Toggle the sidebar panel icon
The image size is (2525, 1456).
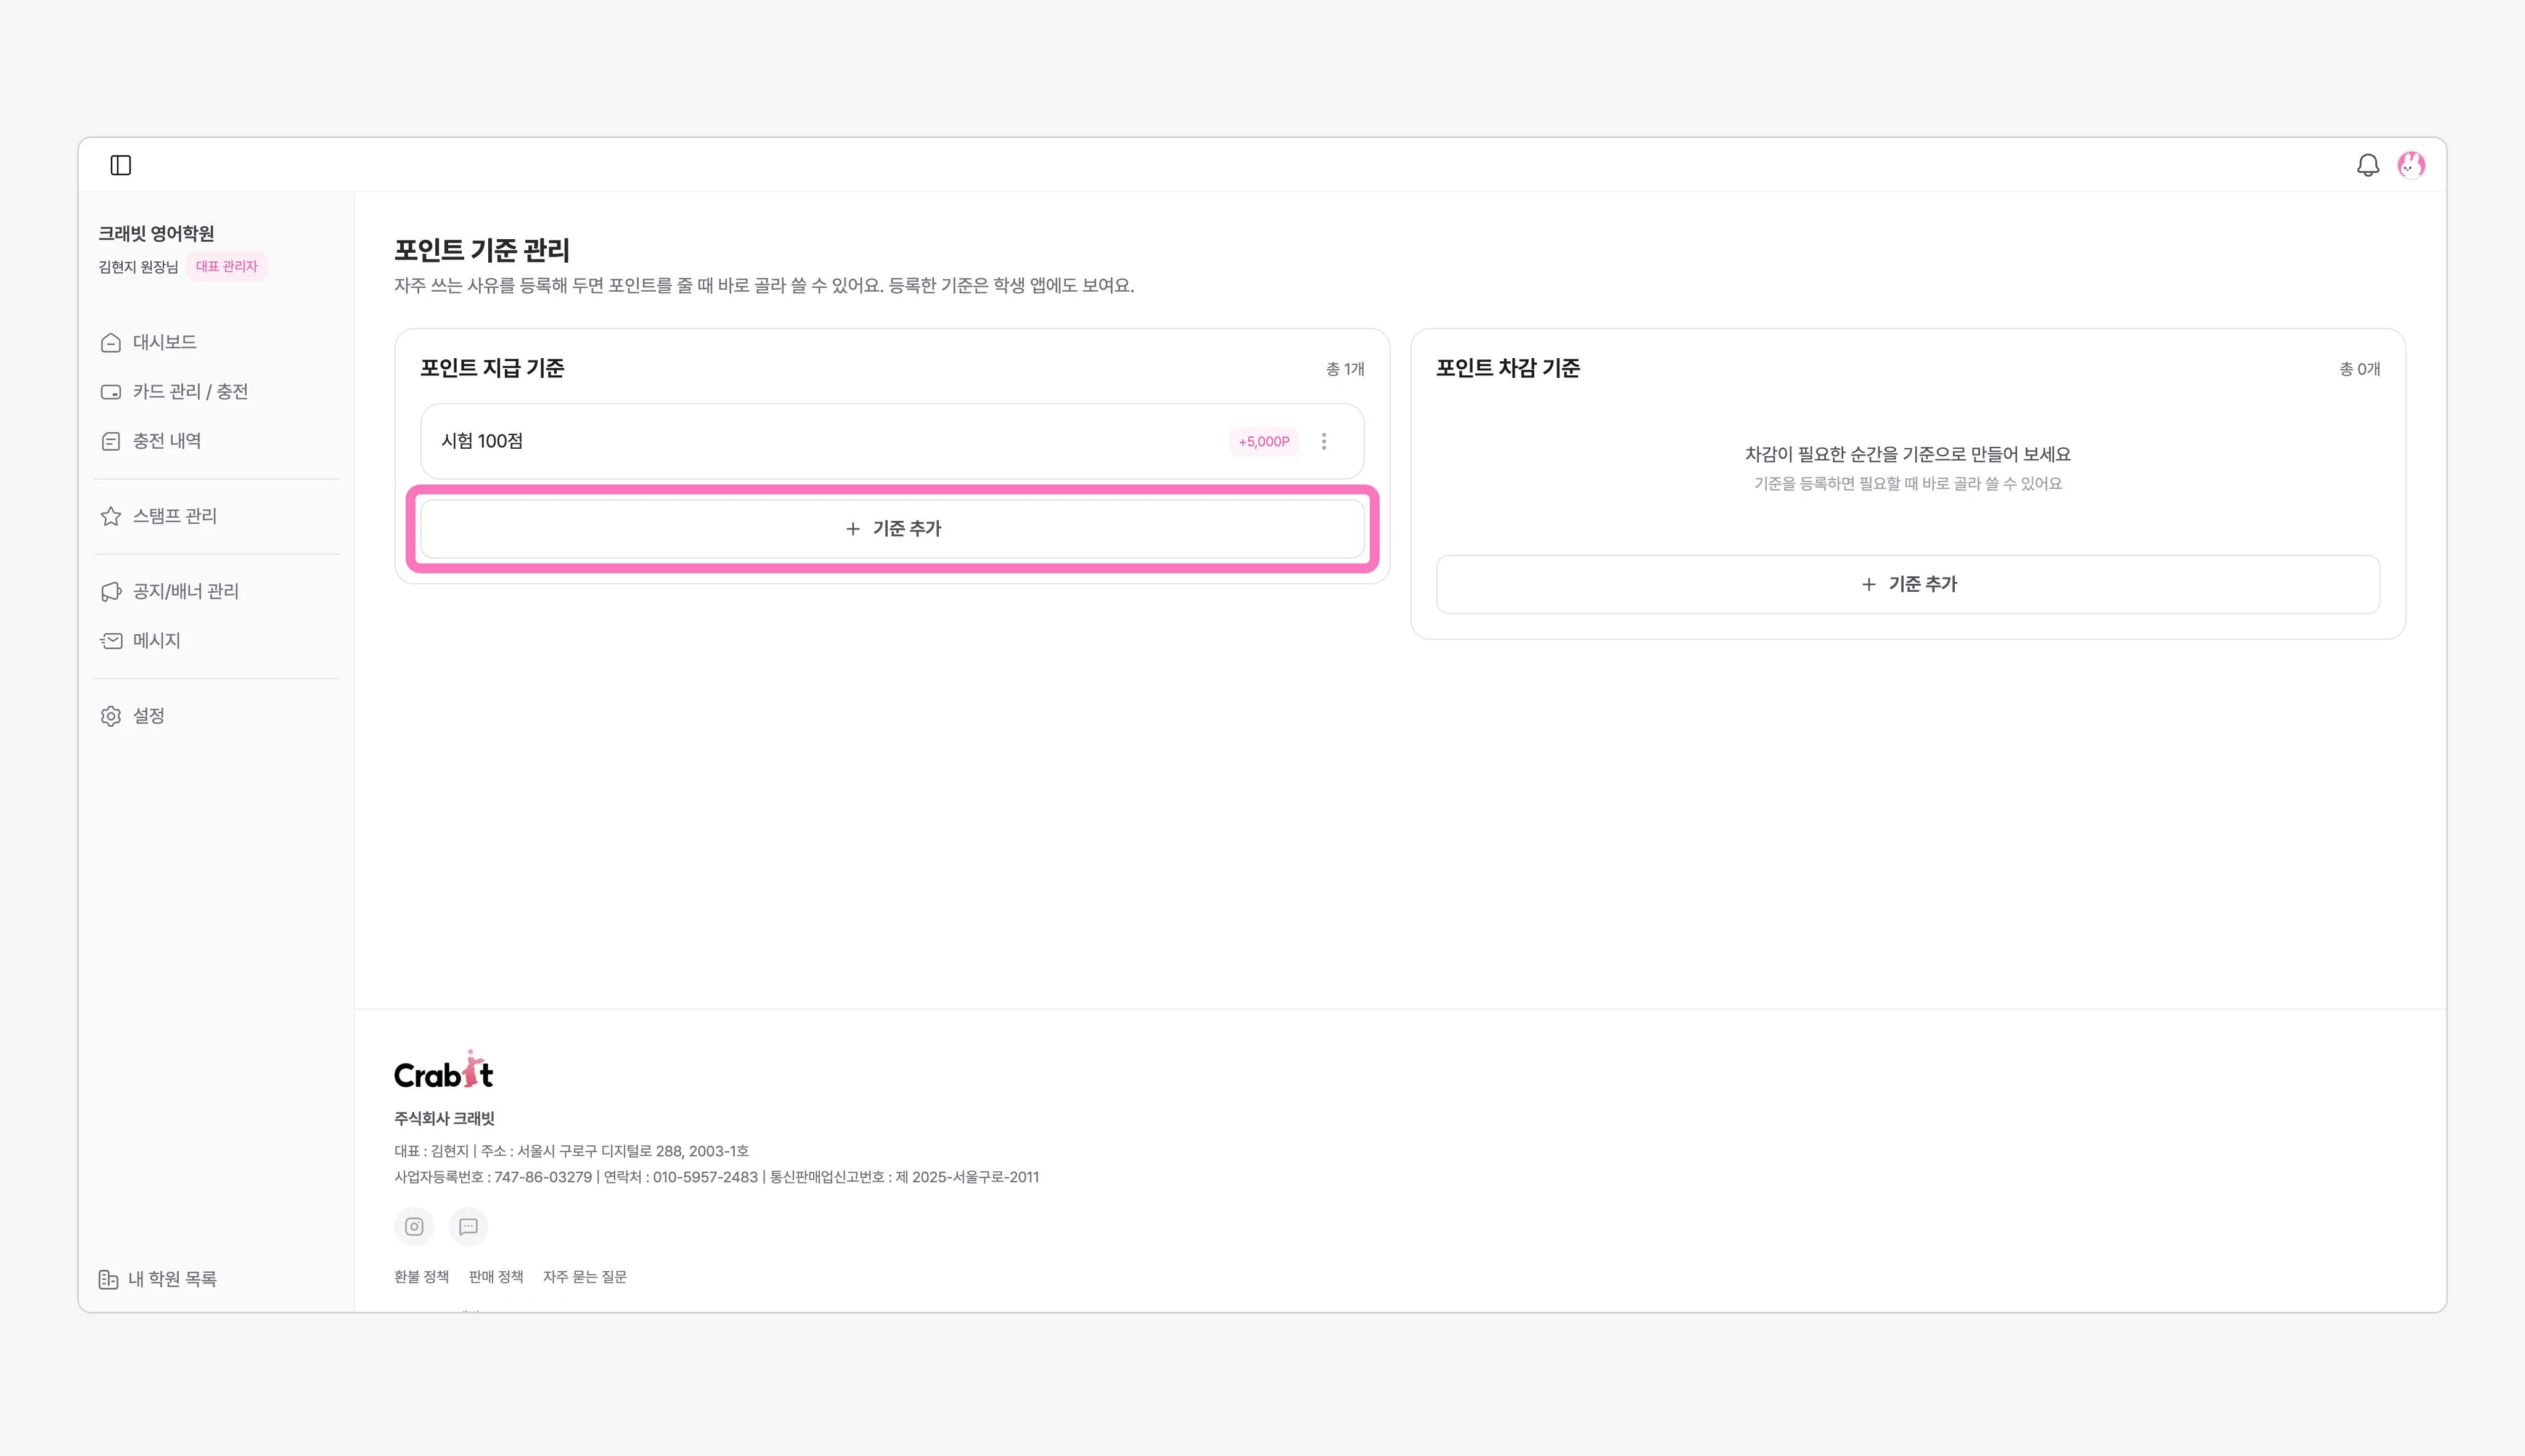click(121, 165)
